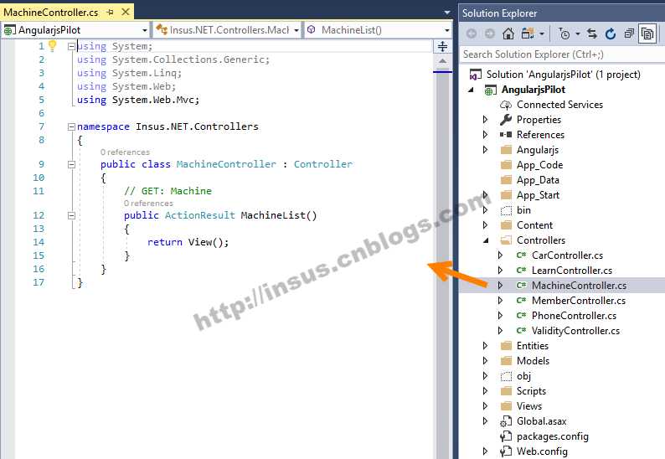Expand the Content folder arrow
The width and height of the screenshot is (665, 459).
(x=486, y=225)
